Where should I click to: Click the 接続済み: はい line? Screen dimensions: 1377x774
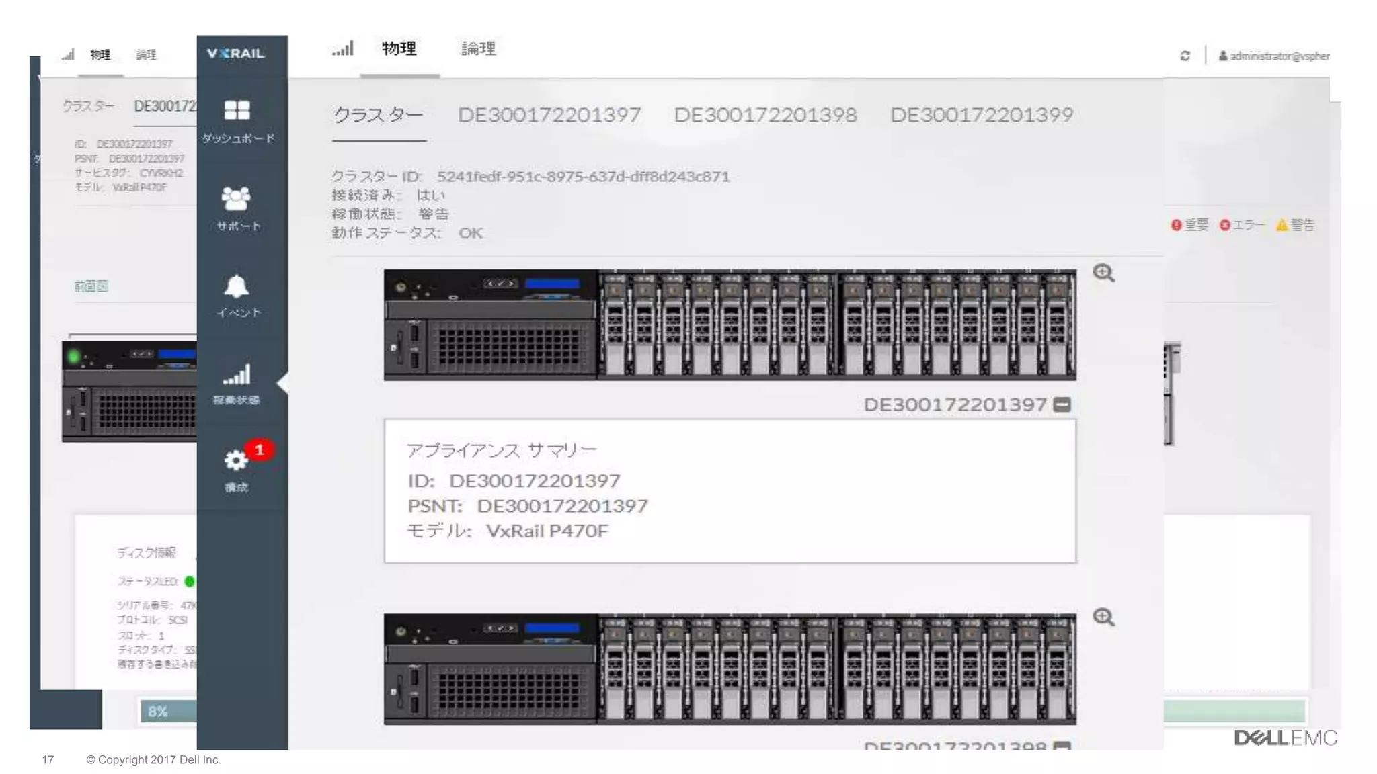point(388,196)
